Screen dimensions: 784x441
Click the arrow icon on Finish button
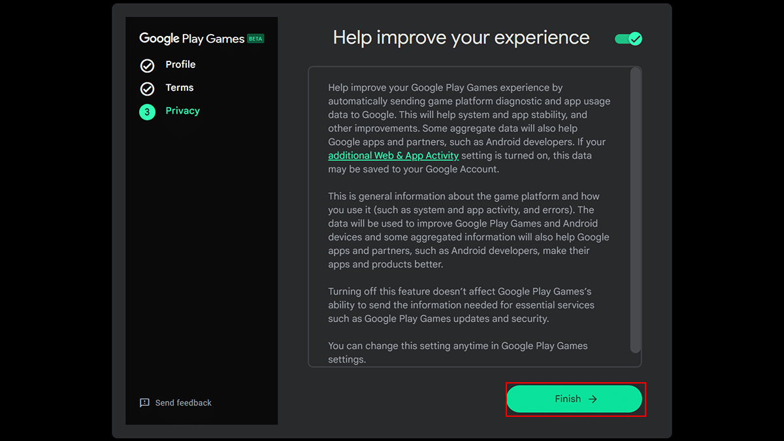click(593, 399)
